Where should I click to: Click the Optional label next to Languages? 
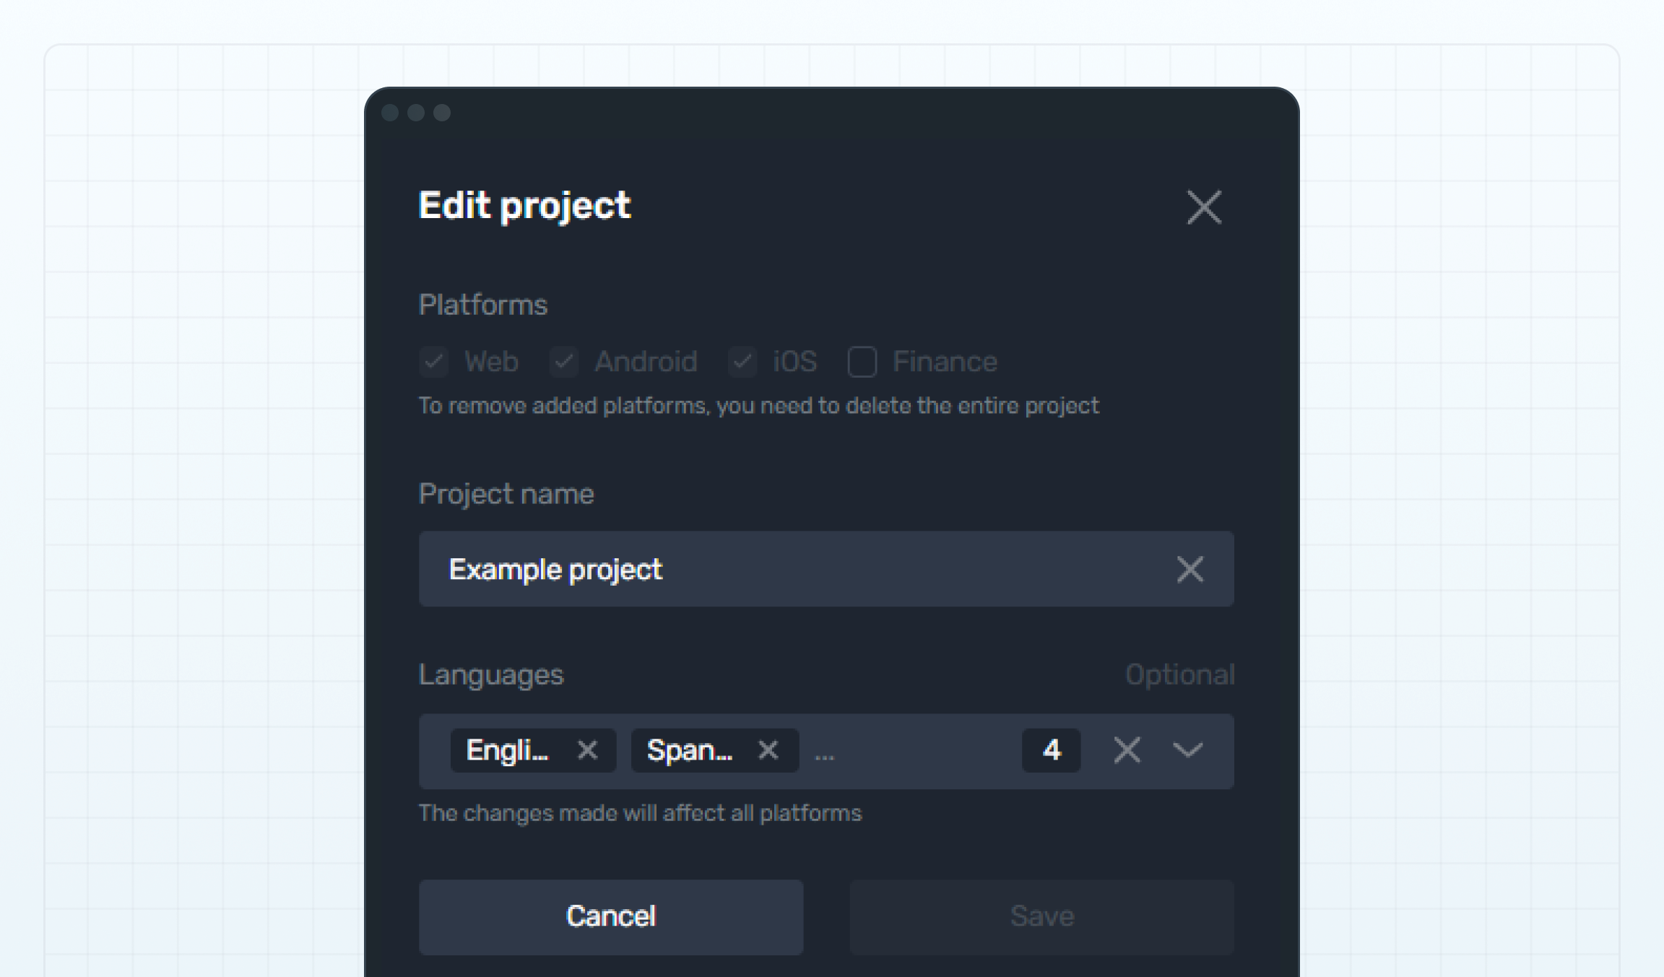point(1180,675)
